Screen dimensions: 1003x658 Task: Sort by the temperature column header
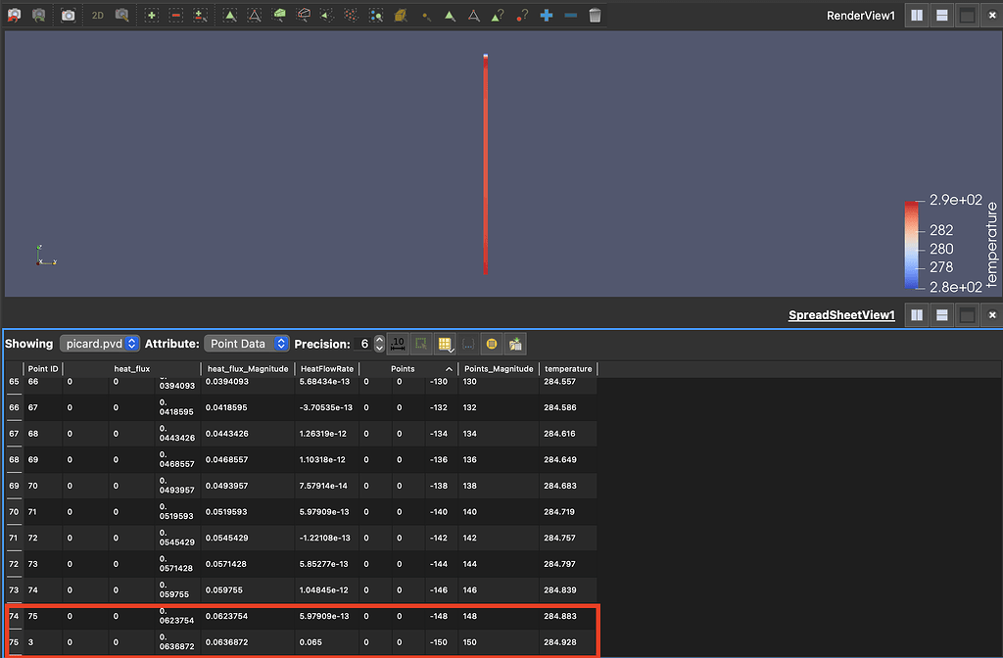[x=568, y=369]
